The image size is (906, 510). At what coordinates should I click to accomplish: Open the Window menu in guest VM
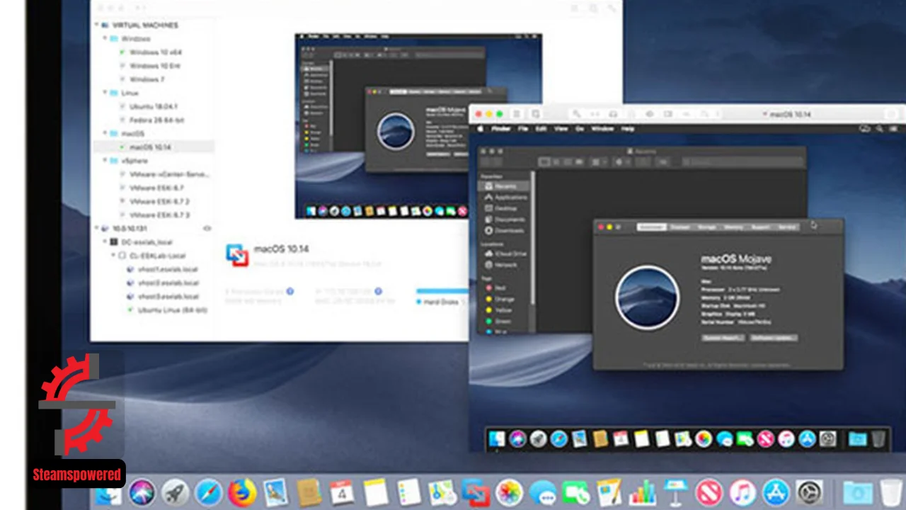[602, 129]
